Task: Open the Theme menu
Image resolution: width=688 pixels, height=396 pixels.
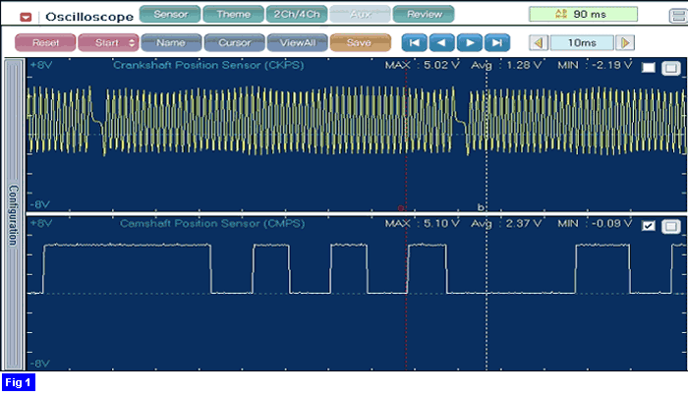Action: [234, 15]
